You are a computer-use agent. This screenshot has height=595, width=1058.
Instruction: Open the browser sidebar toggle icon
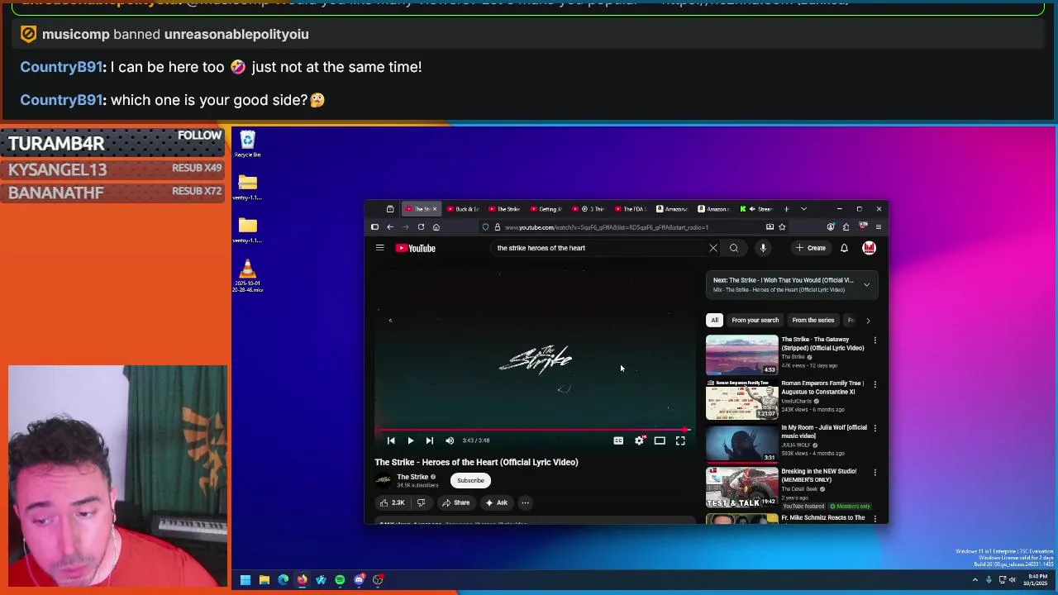pos(374,227)
